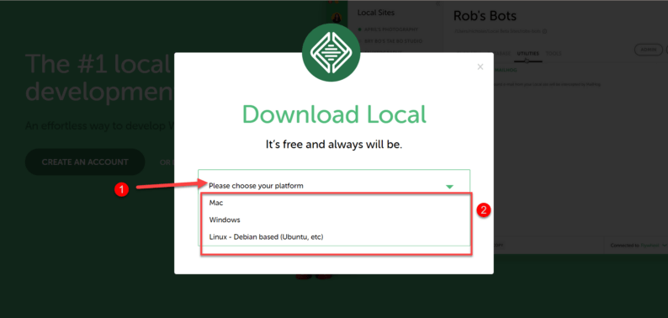Image resolution: width=668 pixels, height=318 pixels.
Task: Select BRY BO'S TAE BO STUDIO site
Action: [393, 41]
